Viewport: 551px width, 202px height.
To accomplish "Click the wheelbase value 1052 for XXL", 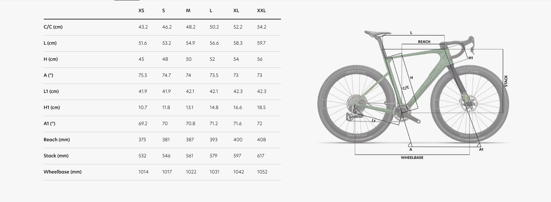I will coord(262,172).
